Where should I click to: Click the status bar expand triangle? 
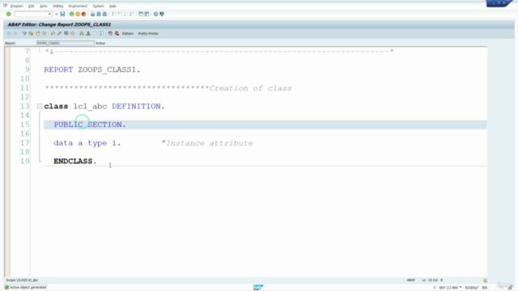click(435, 288)
